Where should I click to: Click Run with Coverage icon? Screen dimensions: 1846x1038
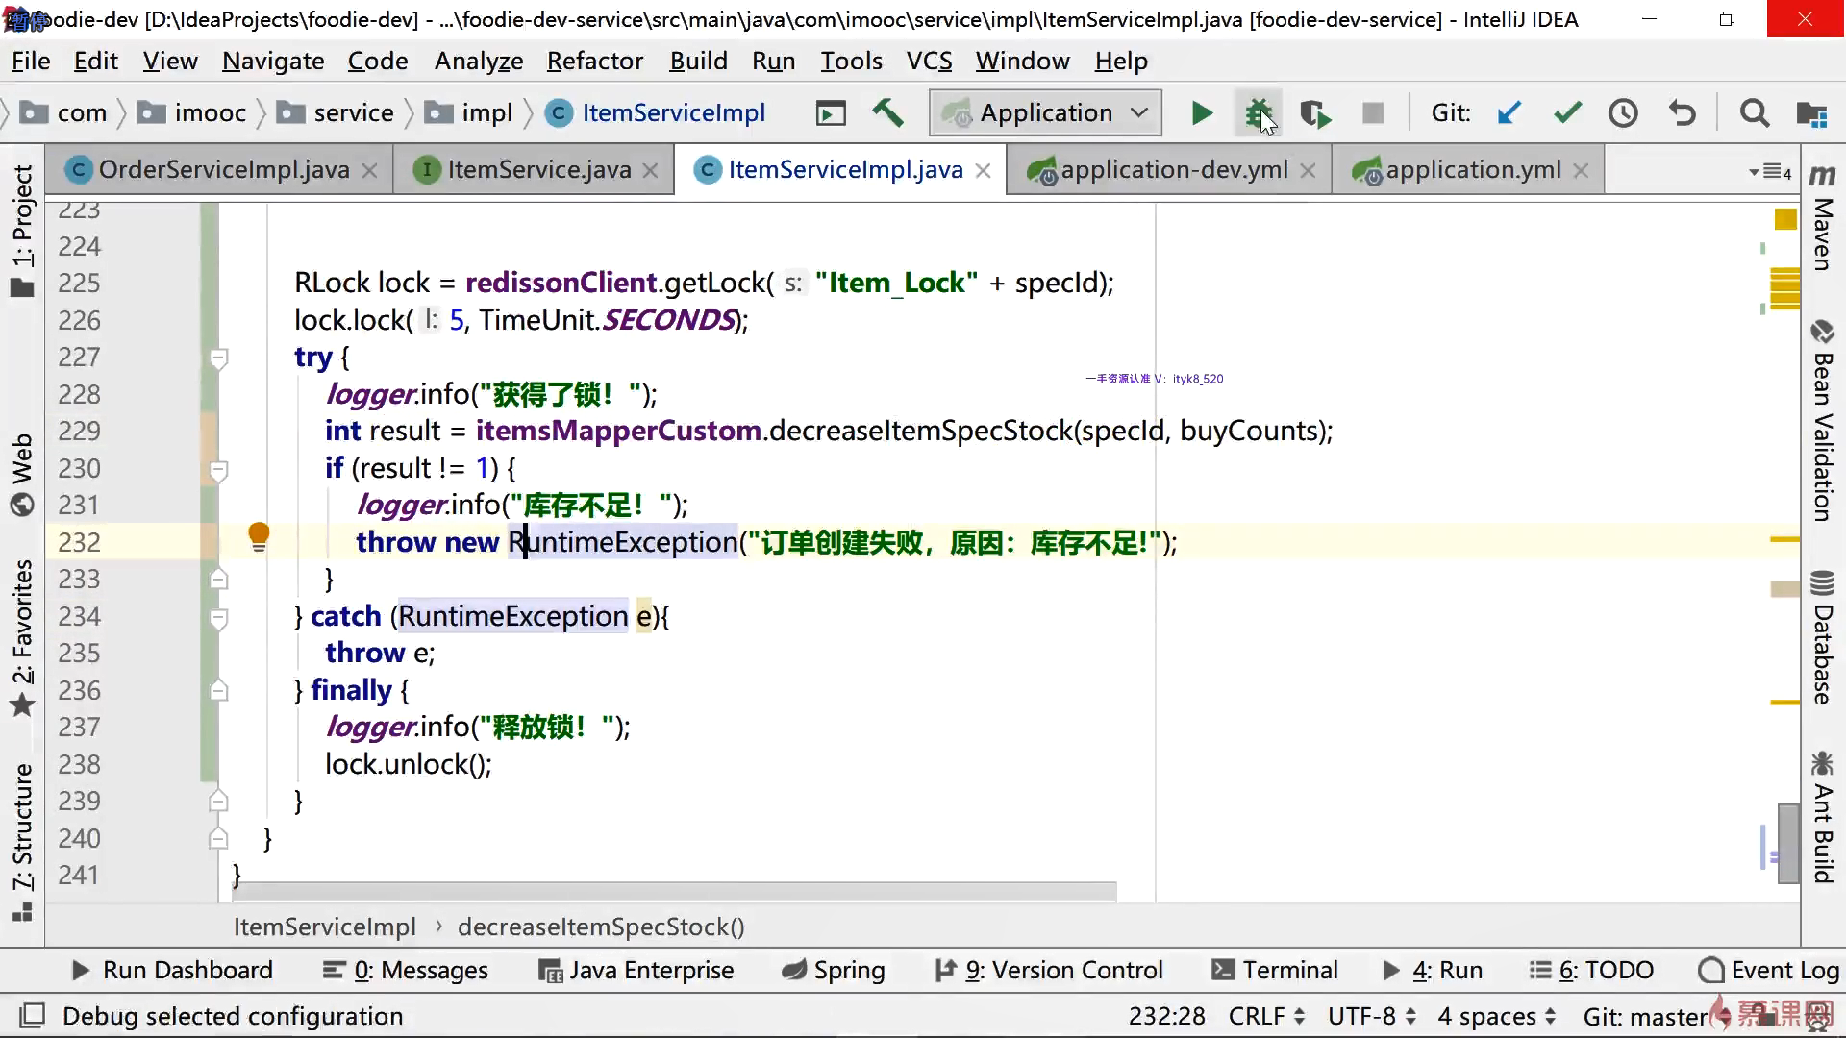click(x=1315, y=113)
